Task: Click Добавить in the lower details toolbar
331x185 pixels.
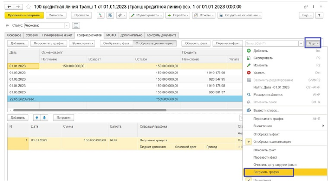Action: pyautogui.click(x=18, y=118)
